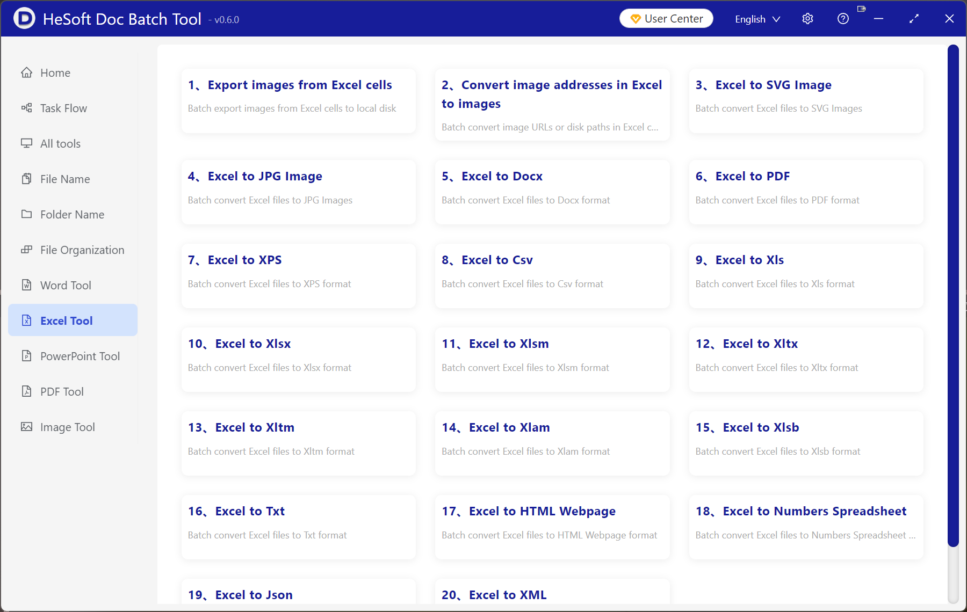Open Excel to Xlsx tool
The height and width of the screenshot is (612, 967).
(299, 360)
